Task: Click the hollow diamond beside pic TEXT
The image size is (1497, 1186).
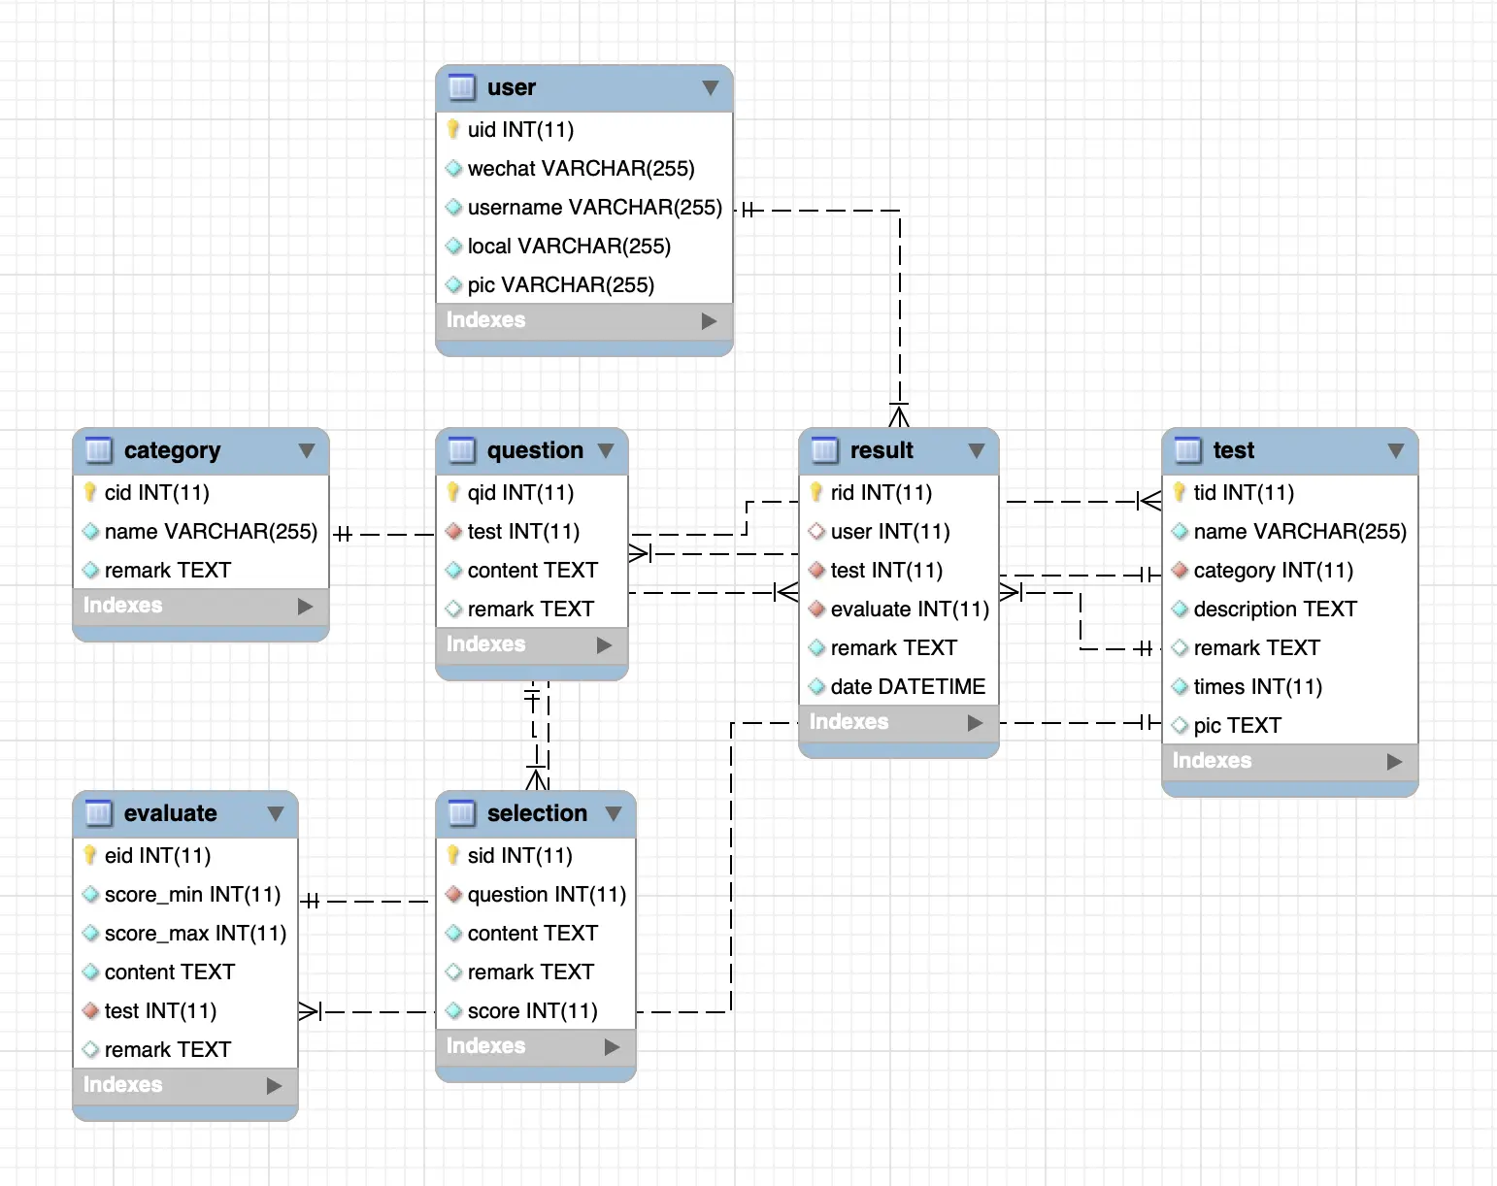Action: pyautogui.click(x=1180, y=725)
